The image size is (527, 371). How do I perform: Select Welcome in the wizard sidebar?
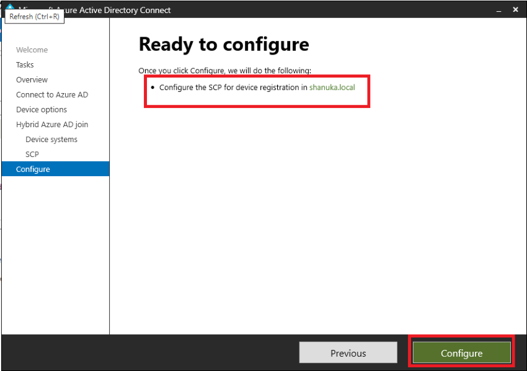point(32,50)
